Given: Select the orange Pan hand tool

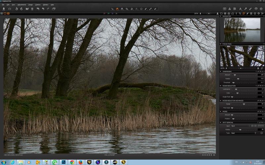Looking at the screenshot, I should 117,9.
